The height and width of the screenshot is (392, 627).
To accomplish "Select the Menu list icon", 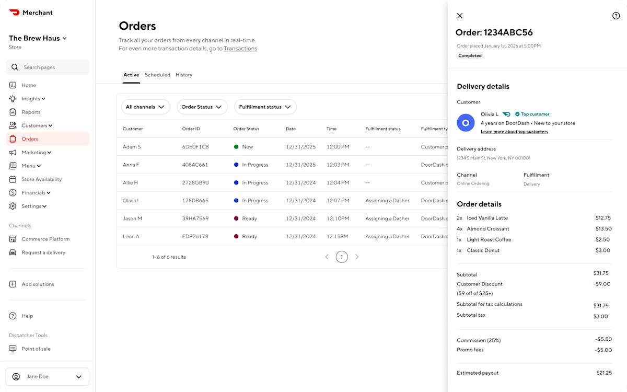I will tap(11, 166).
